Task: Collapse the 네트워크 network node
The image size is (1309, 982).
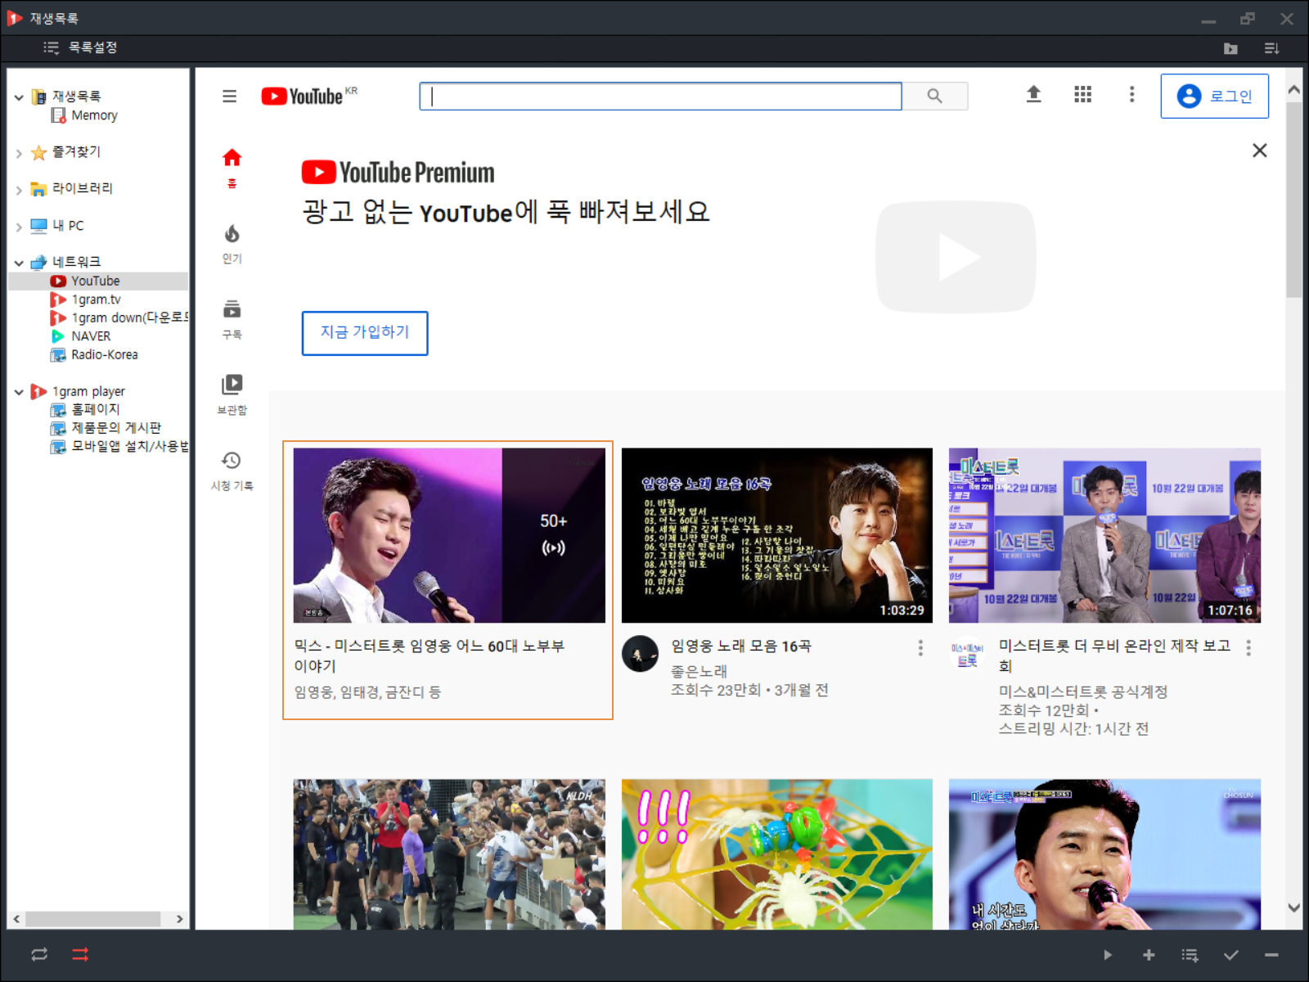Action: pyautogui.click(x=19, y=263)
